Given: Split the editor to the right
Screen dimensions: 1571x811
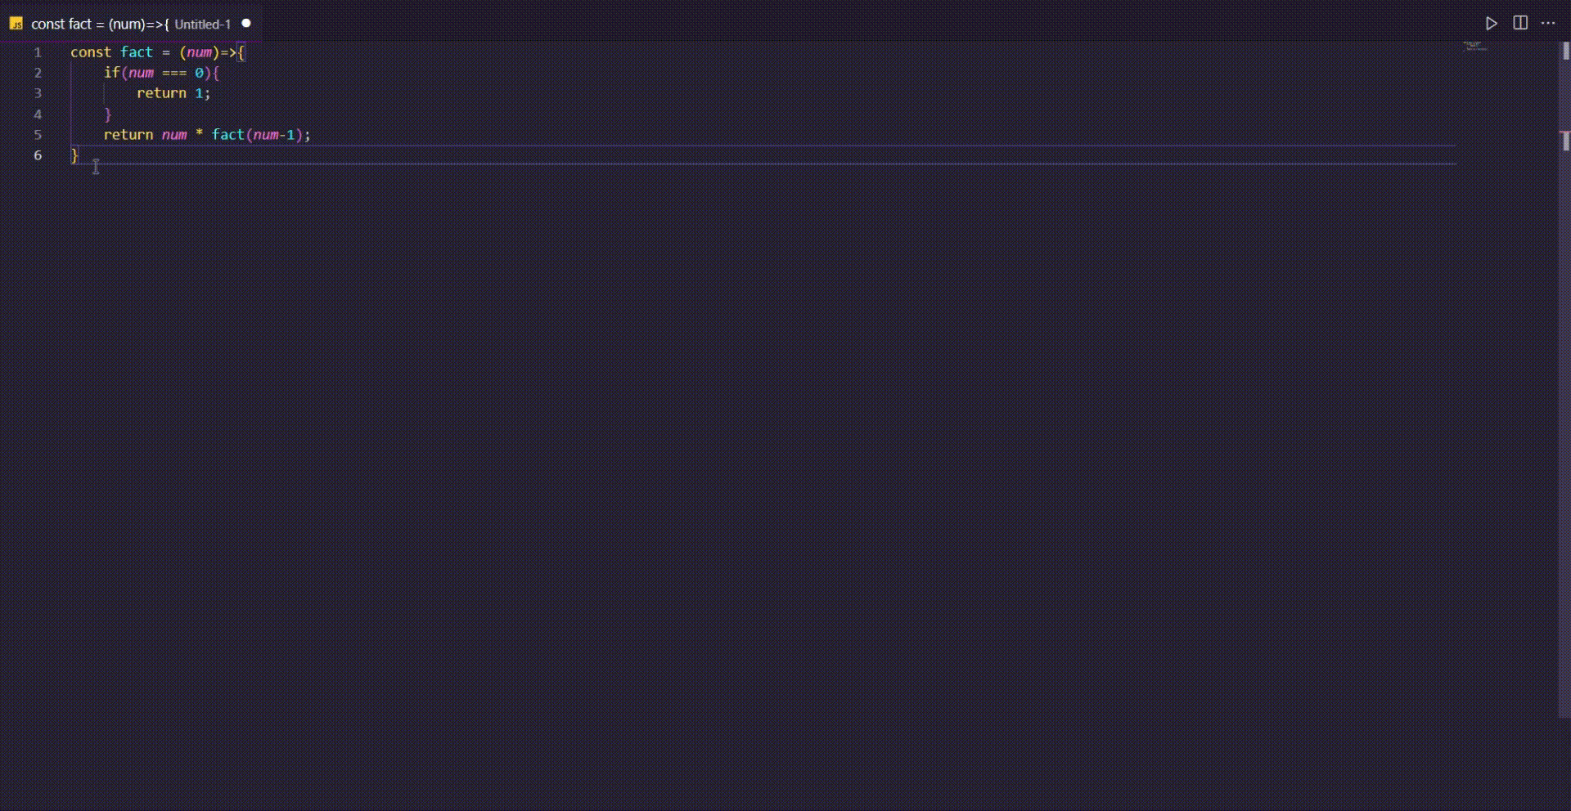Looking at the screenshot, I should [1520, 23].
